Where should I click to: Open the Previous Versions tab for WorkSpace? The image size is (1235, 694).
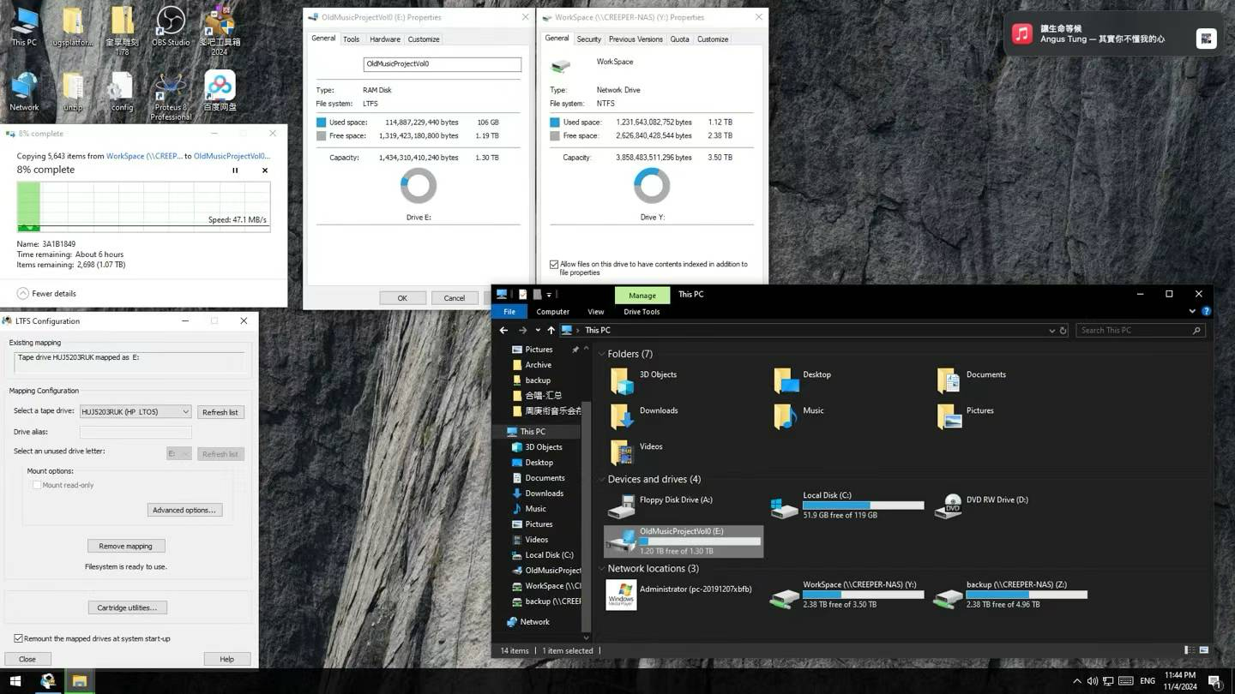(x=635, y=39)
